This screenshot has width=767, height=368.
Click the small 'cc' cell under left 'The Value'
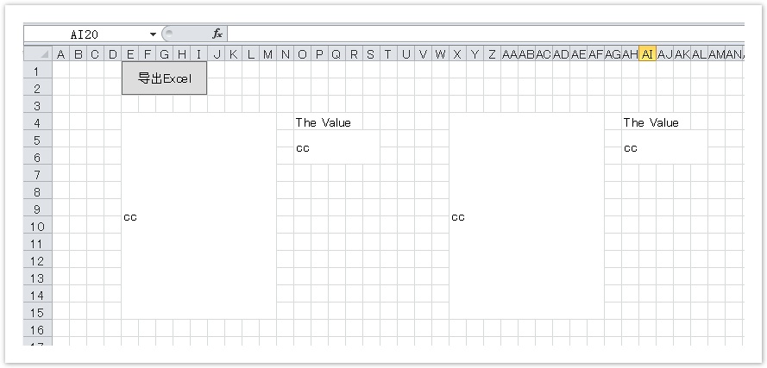332,148
